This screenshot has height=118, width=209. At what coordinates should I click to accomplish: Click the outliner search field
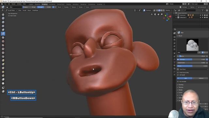click(190, 10)
